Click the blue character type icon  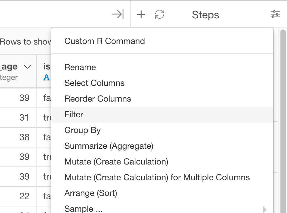coord(47,77)
